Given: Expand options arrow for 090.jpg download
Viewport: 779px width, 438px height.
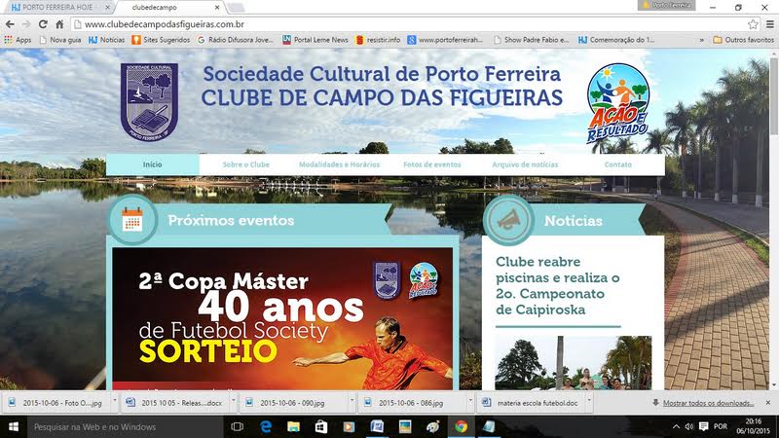Looking at the screenshot, I should [351, 402].
